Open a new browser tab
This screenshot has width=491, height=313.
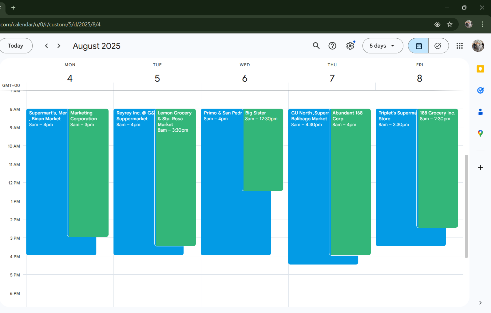pos(13,8)
